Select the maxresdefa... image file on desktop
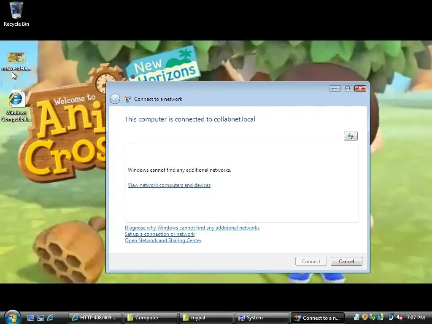 pyautogui.click(x=16, y=62)
